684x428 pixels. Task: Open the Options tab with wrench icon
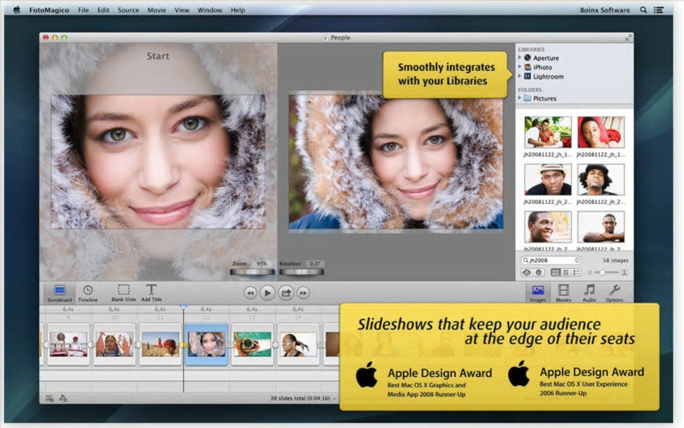614,293
